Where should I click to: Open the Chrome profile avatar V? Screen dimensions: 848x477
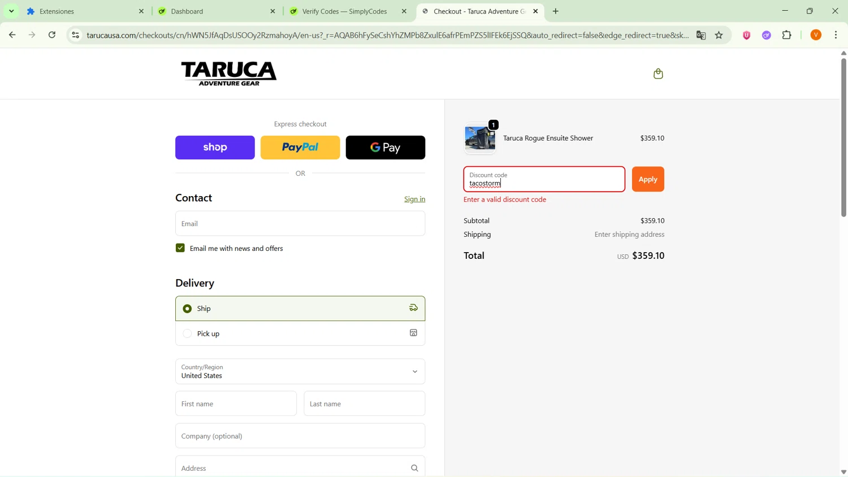pos(816,35)
